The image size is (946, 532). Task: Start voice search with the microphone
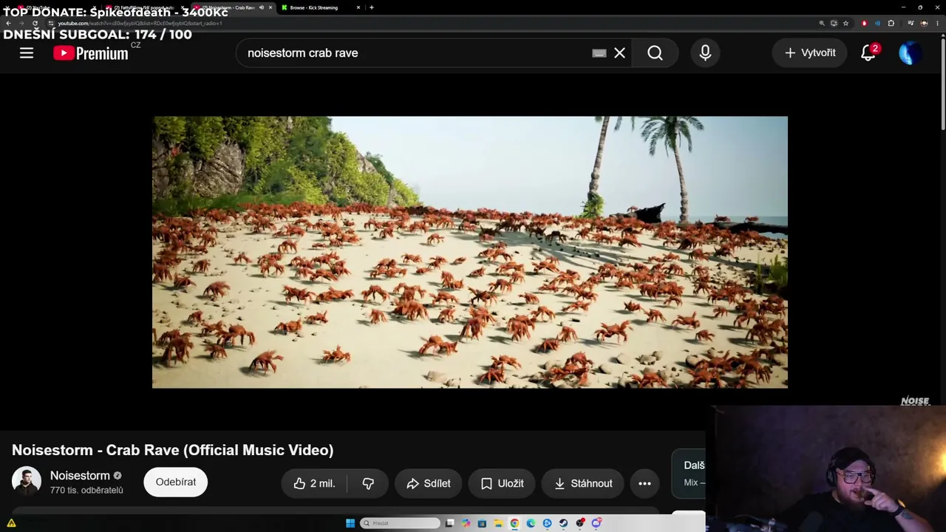(705, 52)
